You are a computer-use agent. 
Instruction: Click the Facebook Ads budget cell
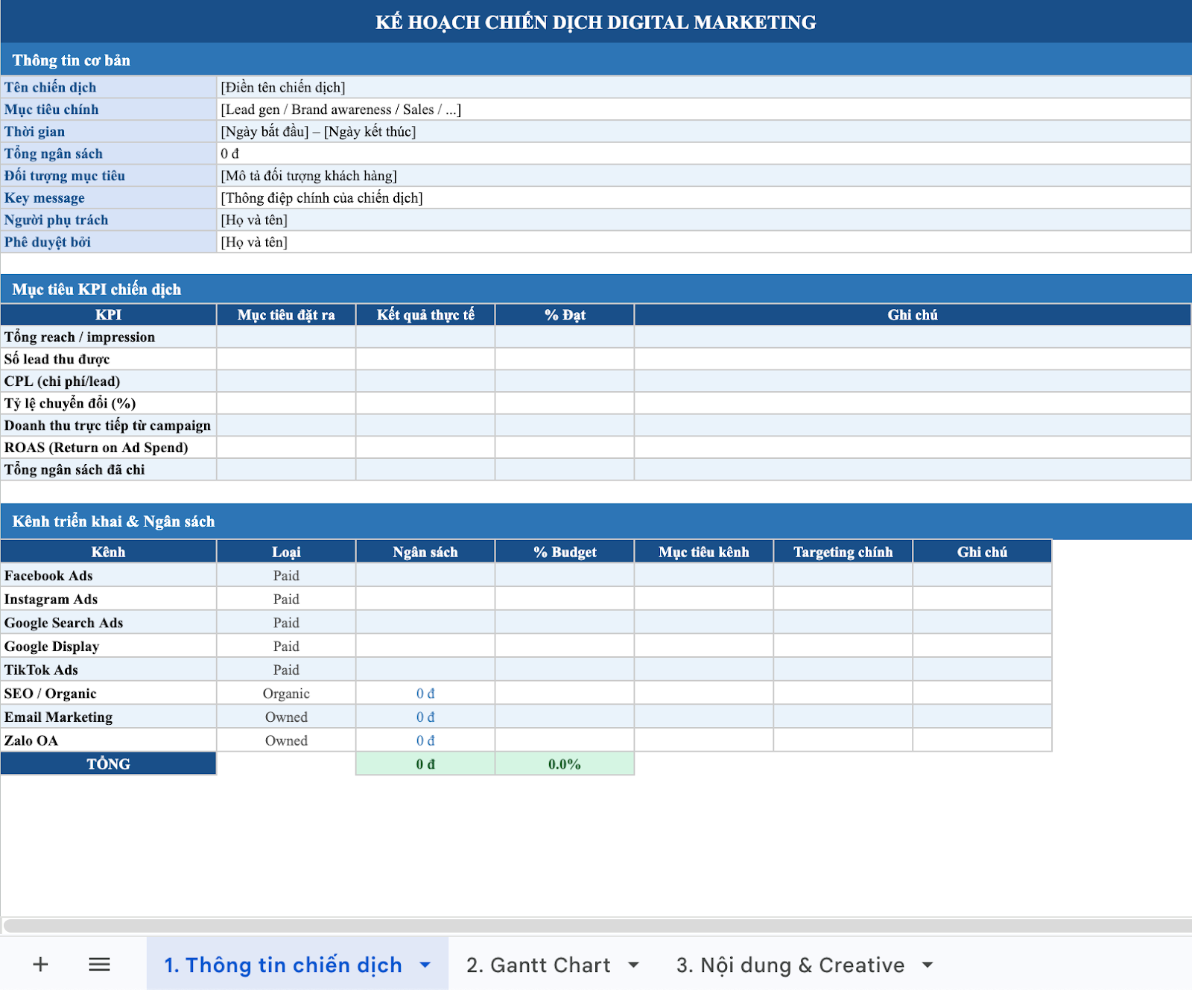point(425,575)
